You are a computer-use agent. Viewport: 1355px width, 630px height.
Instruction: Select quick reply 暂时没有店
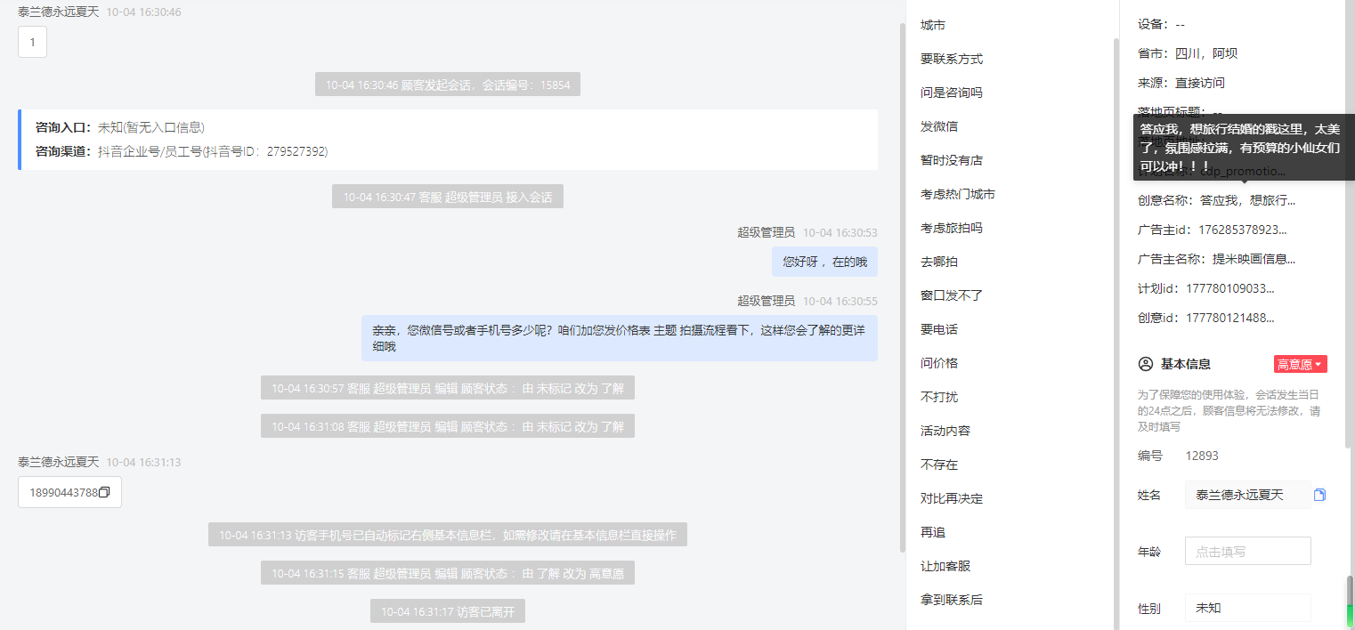click(x=952, y=160)
